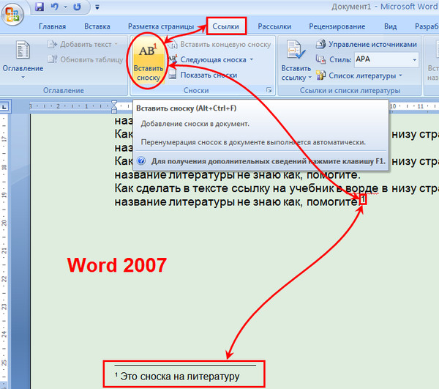Open the Стиль APA combo box
The width and height of the screenshot is (439, 389).
(386, 59)
